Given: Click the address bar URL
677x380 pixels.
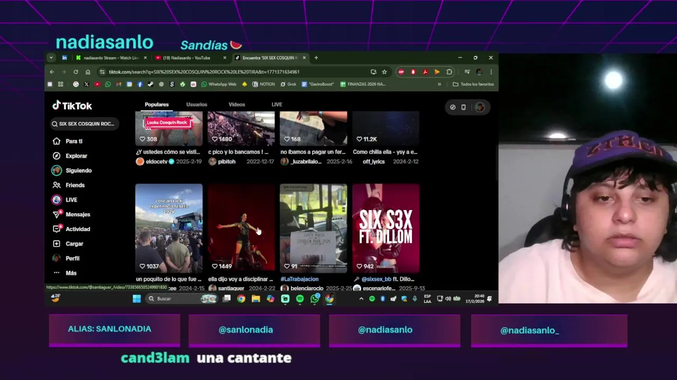Looking at the screenshot, I should [204, 72].
